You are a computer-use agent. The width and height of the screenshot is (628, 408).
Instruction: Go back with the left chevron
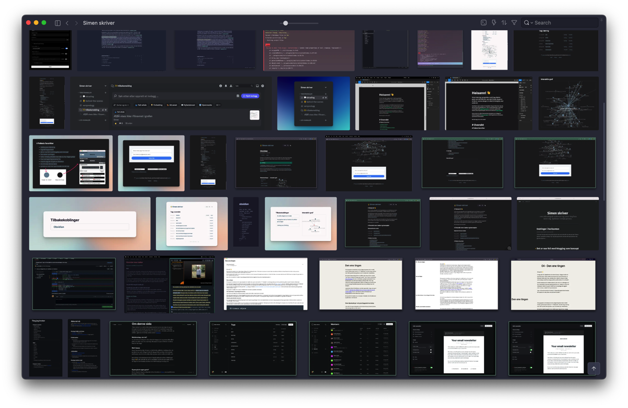tap(67, 23)
